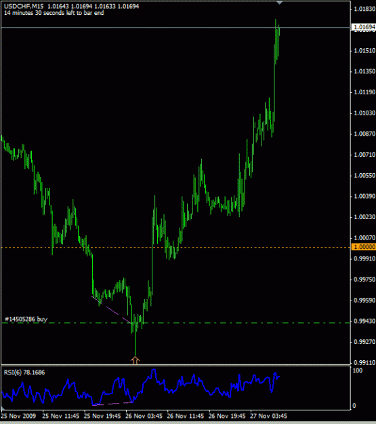The width and height of the screenshot is (376, 424).
Task: Click the current price label 1.01694
Action: pos(364,27)
